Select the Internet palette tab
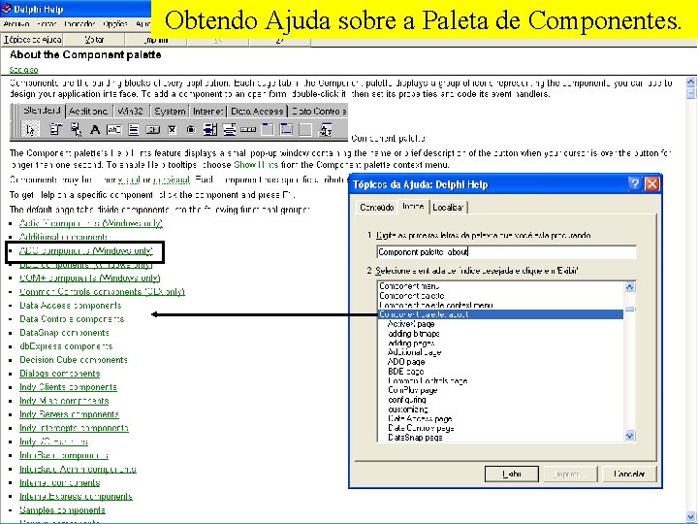The image size is (698, 524). [x=207, y=112]
